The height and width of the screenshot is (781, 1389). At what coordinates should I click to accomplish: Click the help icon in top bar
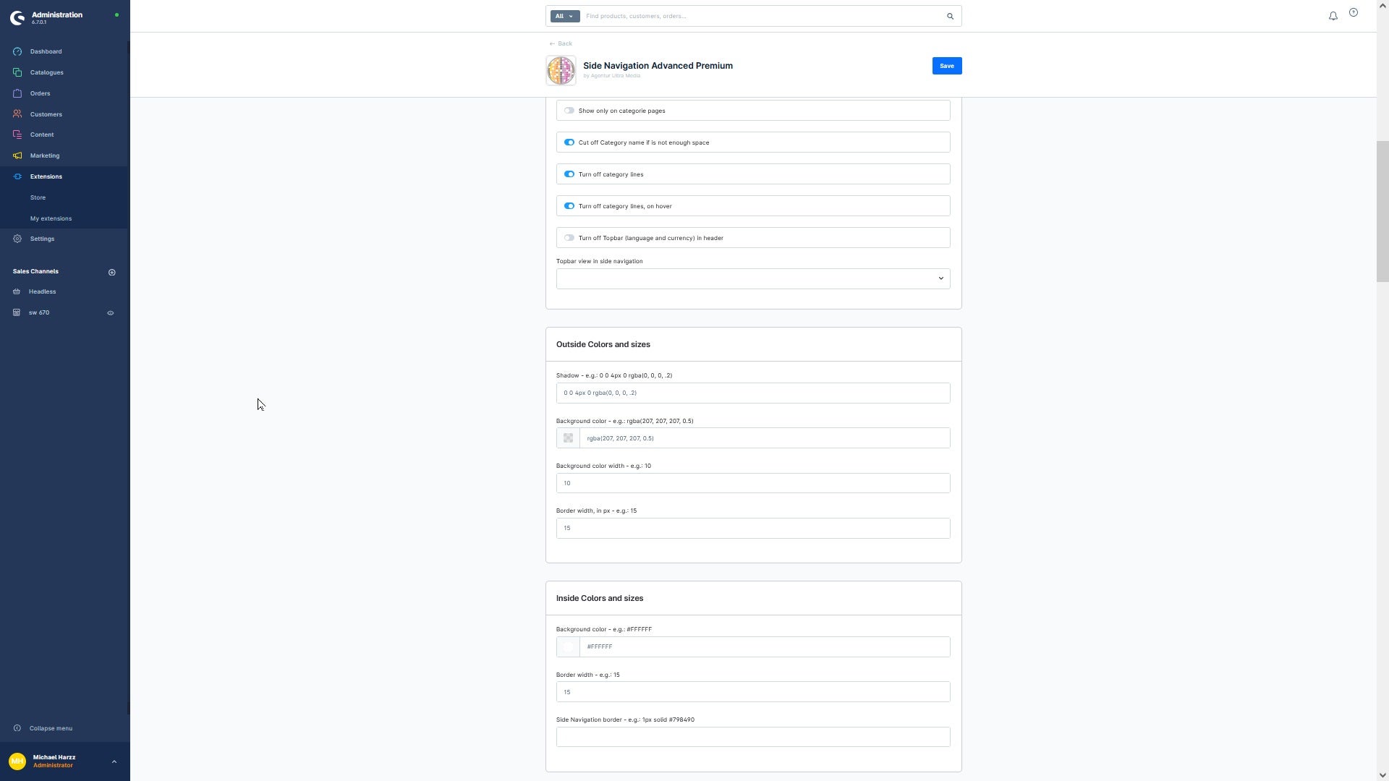click(1353, 12)
